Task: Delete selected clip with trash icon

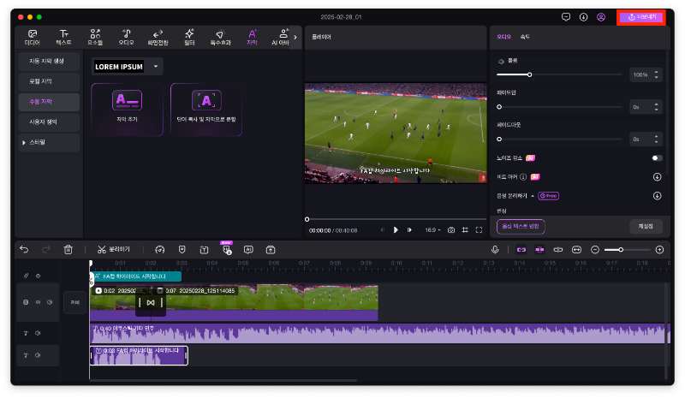Action: [x=68, y=249]
